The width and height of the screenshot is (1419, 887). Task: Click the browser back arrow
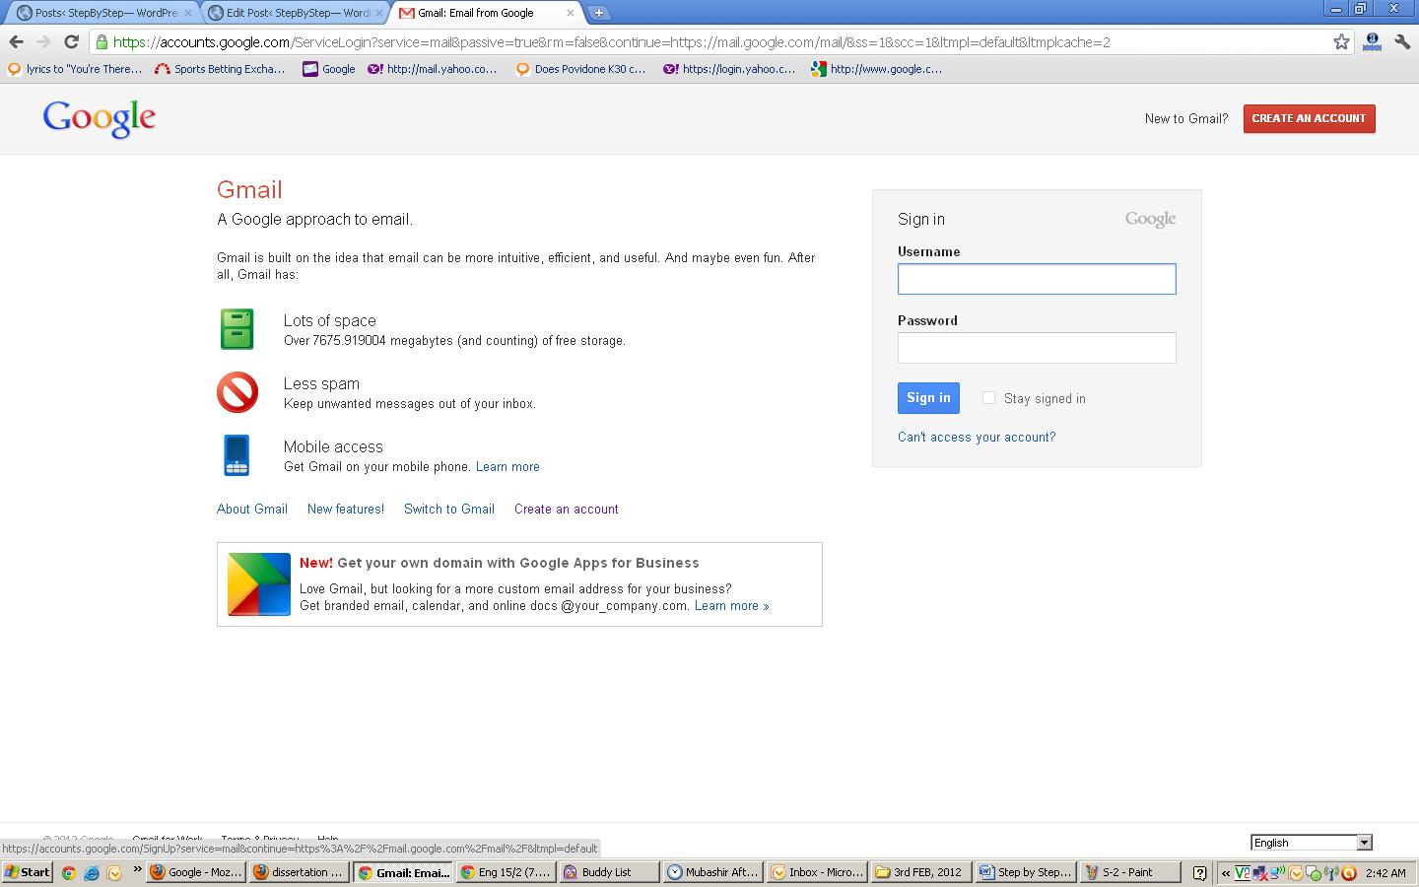tap(16, 41)
